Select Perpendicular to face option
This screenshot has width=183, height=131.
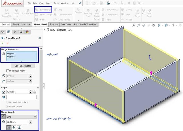coord(7,102)
